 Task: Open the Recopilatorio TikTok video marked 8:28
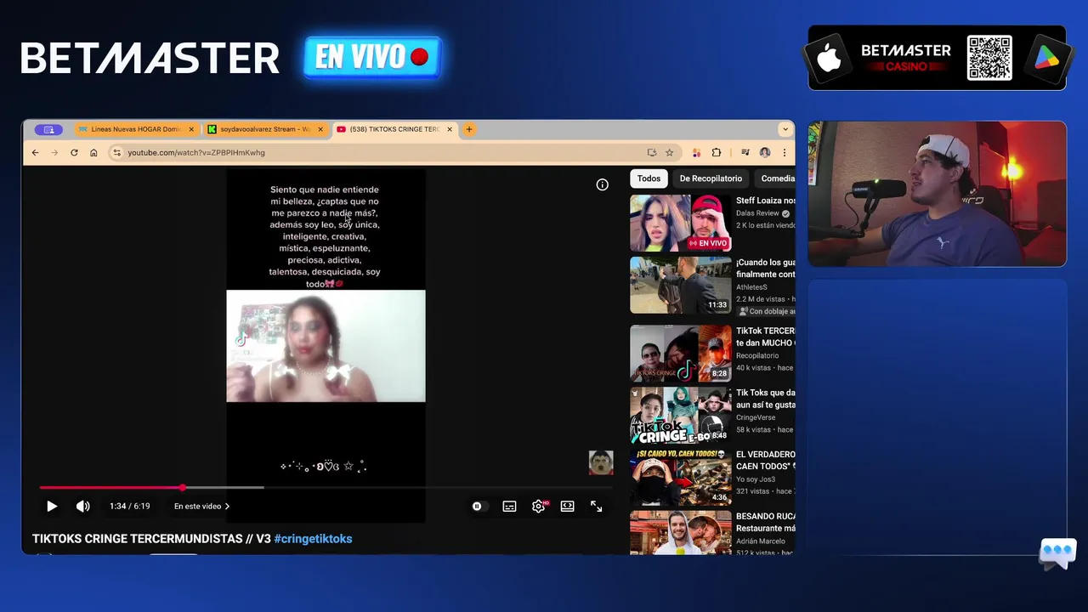[680, 353]
